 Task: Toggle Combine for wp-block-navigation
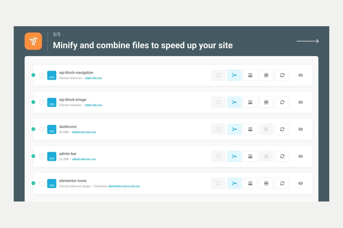pyautogui.click(x=234, y=75)
